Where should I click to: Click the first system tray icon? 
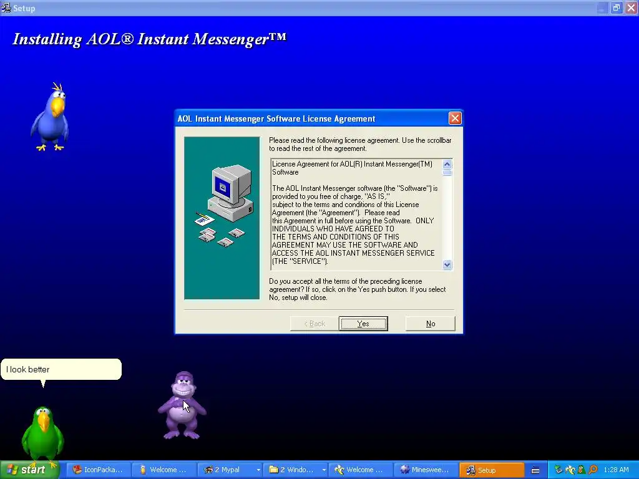click(559, 470)
